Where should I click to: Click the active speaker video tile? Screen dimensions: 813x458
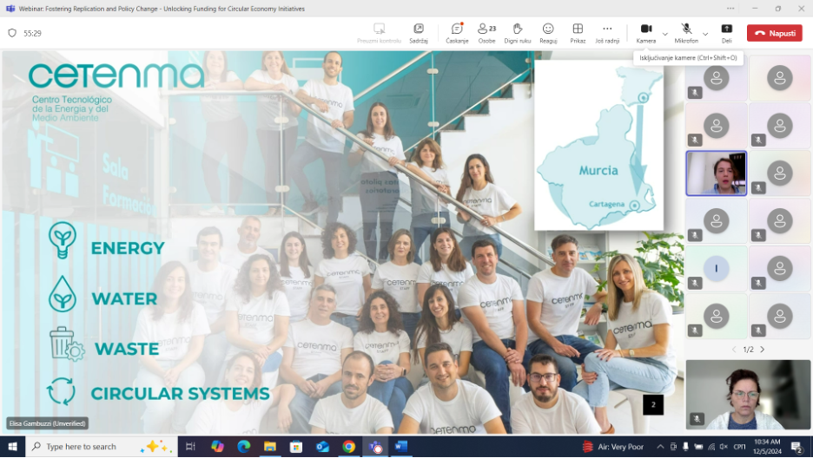pyautogui.click(x=716, y=173)
